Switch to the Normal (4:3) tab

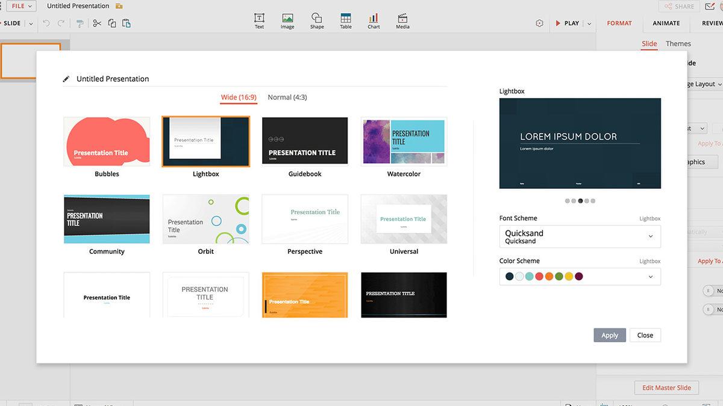pyautogui.click(x=287, y=97)
